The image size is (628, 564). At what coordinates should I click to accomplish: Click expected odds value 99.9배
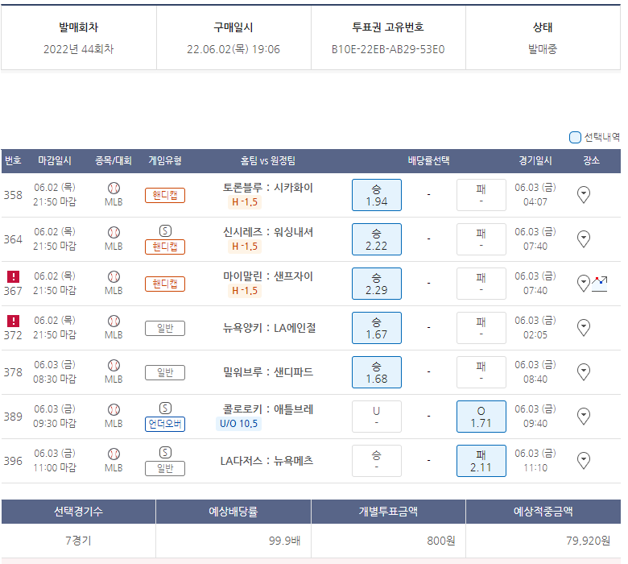[x=285, y=541]
